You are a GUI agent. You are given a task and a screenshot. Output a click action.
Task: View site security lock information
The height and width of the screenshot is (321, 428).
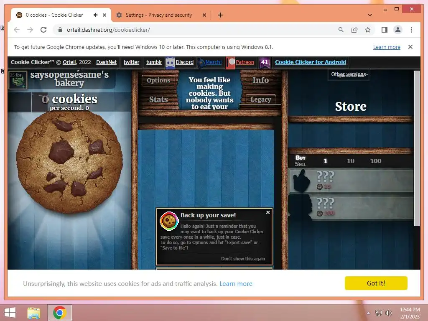pyautogui.click(x=60, y=30)
